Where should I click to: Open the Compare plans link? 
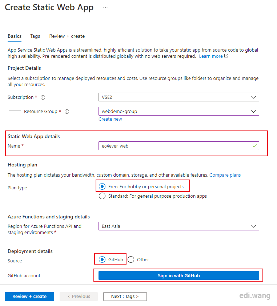pos(225,175)
